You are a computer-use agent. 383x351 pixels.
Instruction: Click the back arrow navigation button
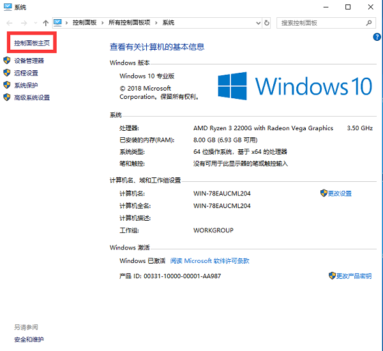pyautogui.click(x=10, y=22)
